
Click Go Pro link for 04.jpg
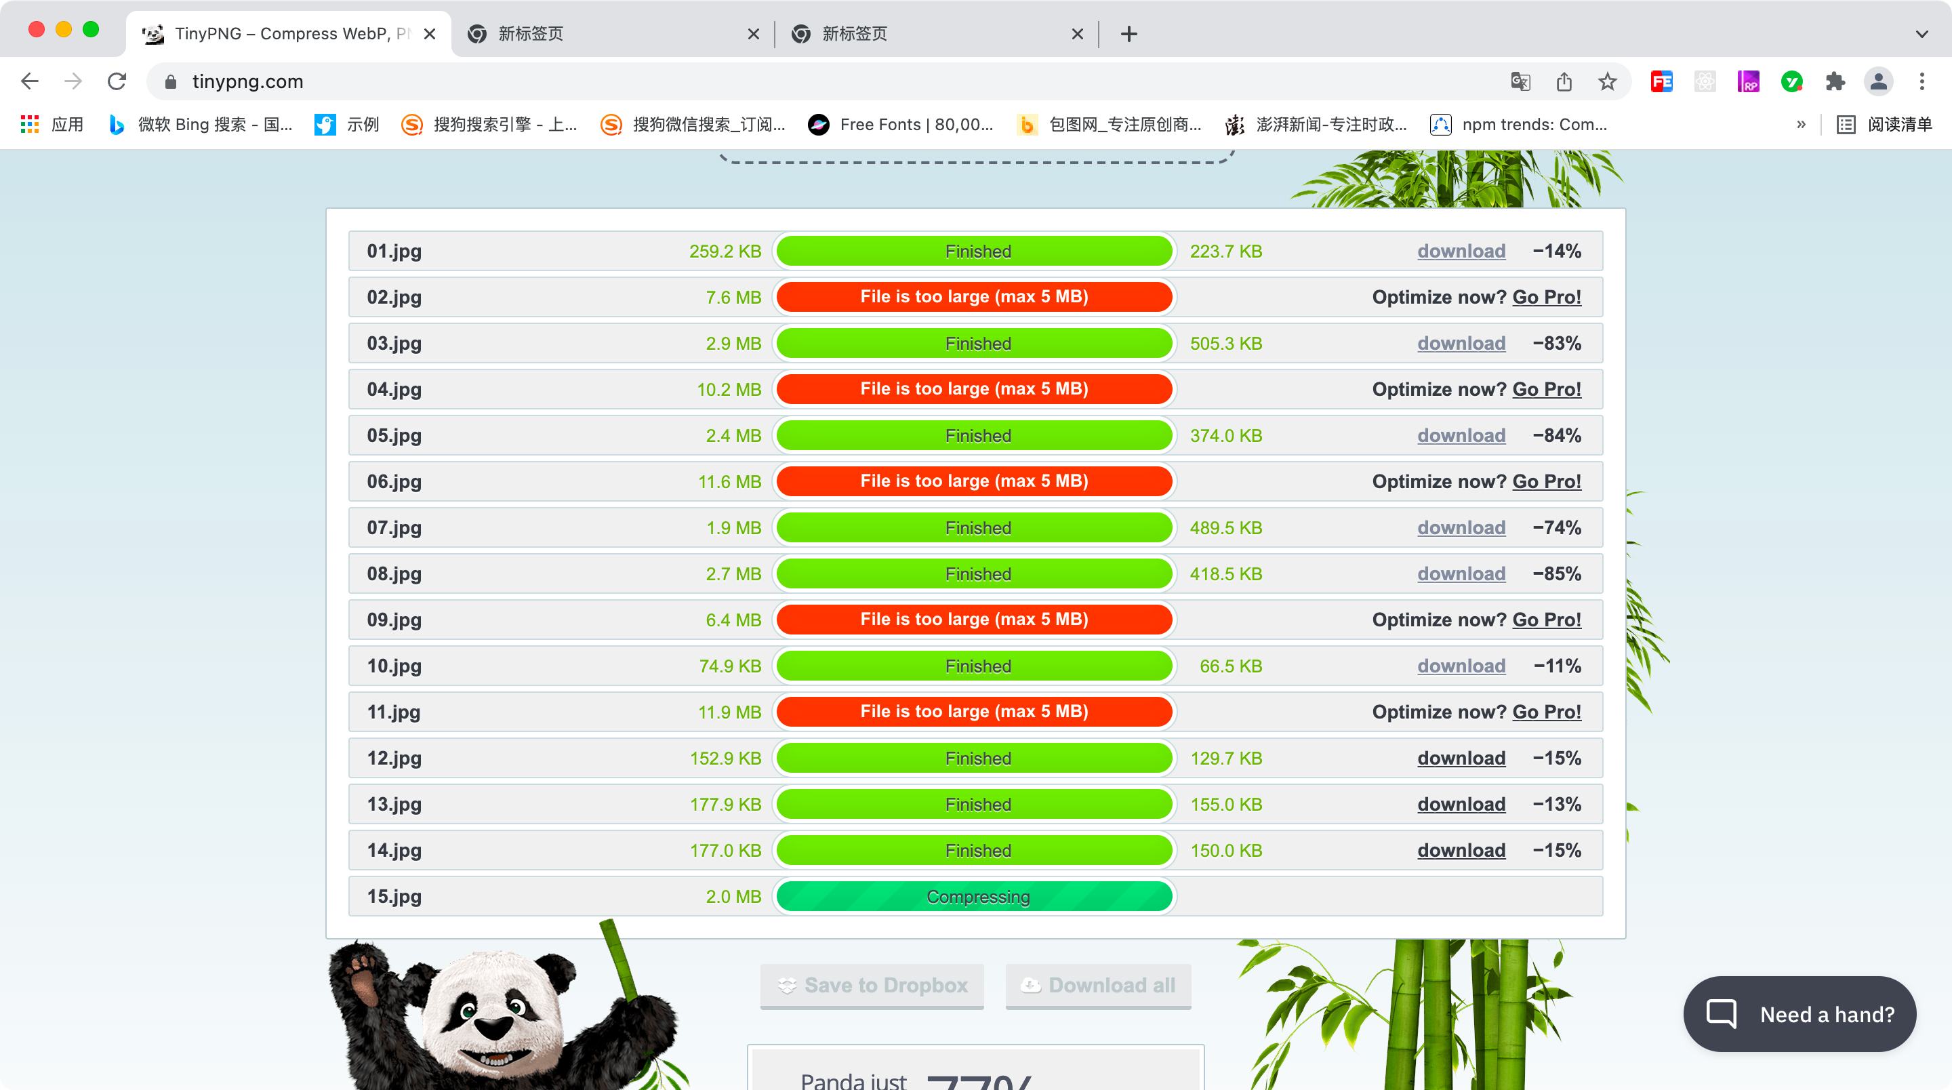click(x=1547, y=389)
